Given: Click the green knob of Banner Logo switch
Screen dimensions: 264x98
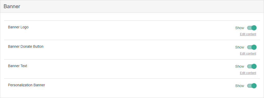Looking at the screenshot, I should [254, 28].
